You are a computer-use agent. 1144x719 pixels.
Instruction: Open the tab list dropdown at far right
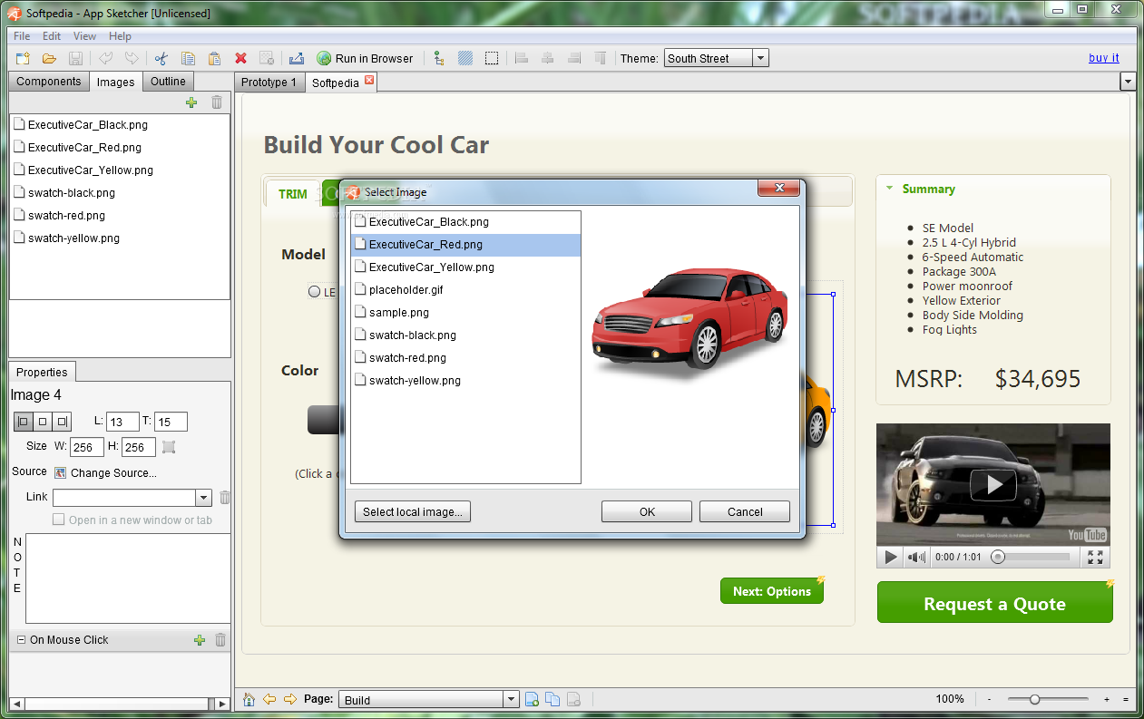(x=1128, y=82)
